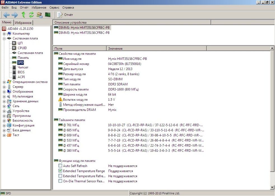The image size is (275, 196).
Task: Expand the Операционная система node
Action: tap(4, 82)
